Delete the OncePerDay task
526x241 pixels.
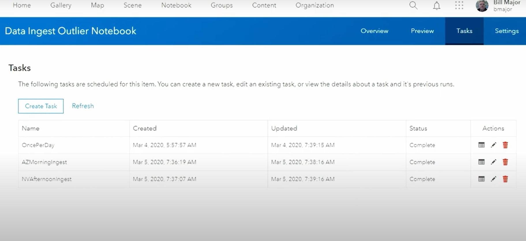pos(505,145)
